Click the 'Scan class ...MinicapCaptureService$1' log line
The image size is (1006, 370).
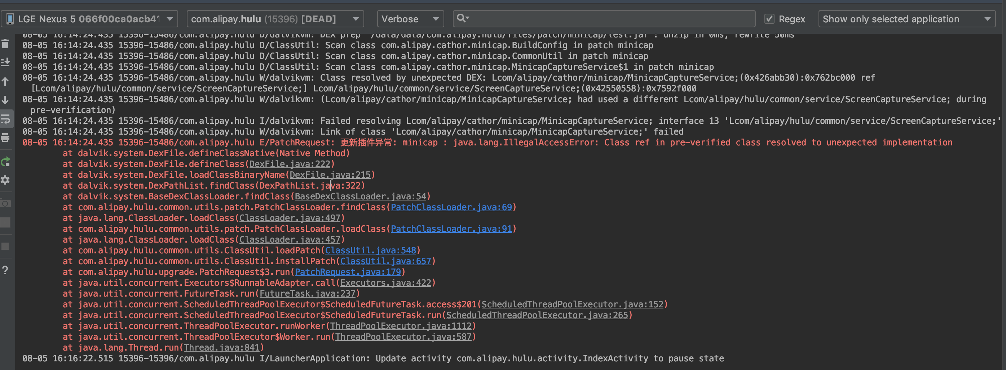tap(368, 67)
